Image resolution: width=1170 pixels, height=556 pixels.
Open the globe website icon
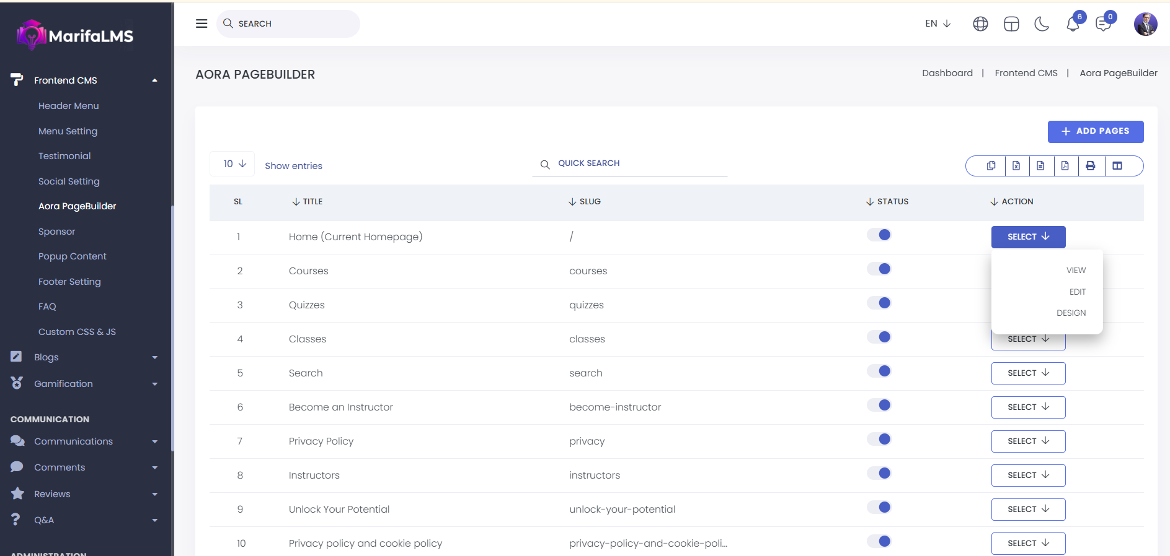click(980, 24)
